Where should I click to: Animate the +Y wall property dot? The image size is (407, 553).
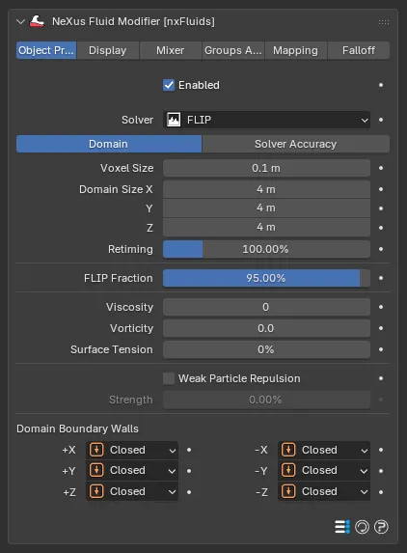189,471
